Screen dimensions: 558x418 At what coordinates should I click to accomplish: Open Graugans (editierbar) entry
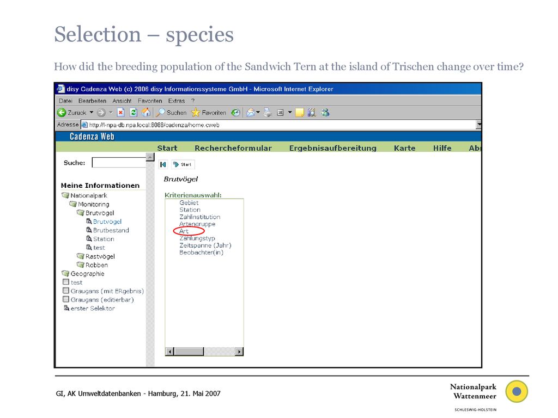click(x=102, y=300)
